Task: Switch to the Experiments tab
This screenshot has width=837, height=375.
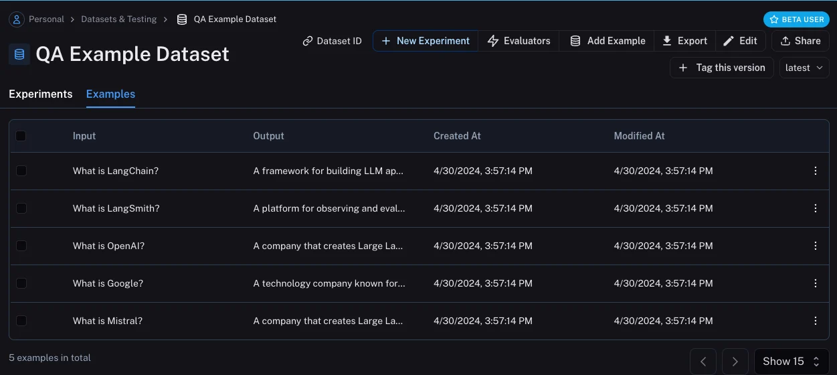Action: [41, 94]
